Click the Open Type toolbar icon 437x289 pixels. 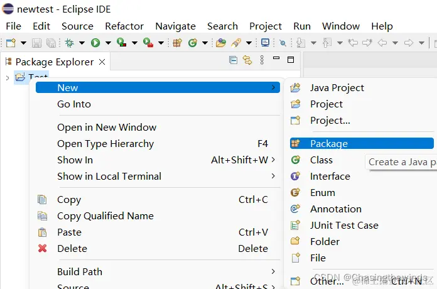(x=221, y=43)
